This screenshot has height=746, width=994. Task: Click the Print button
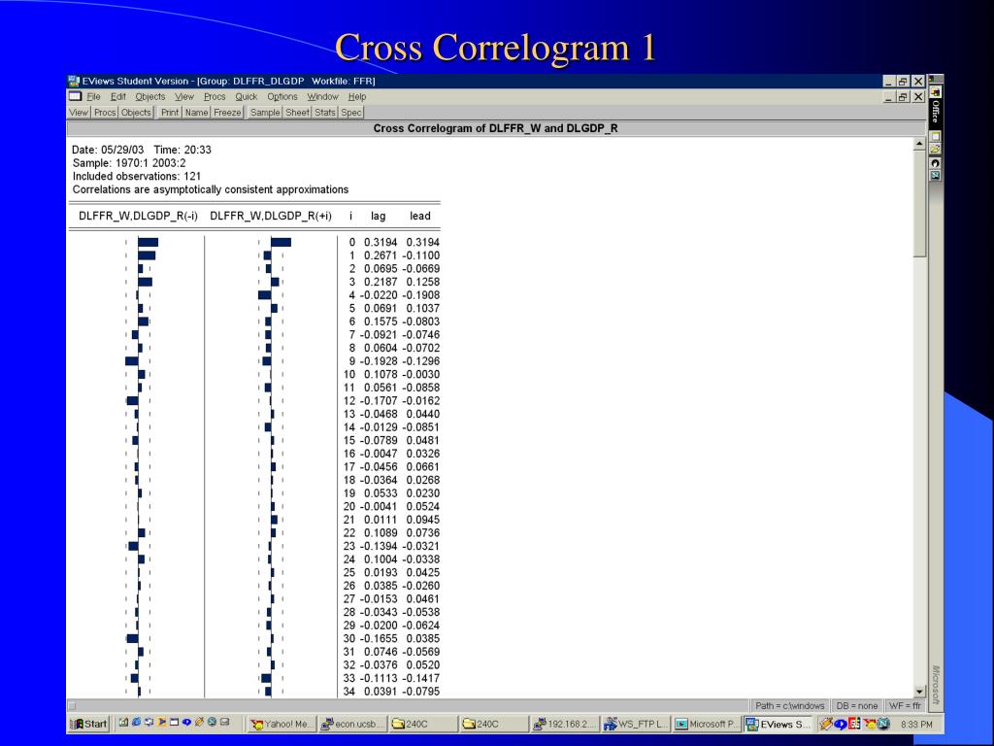(170, 113)
